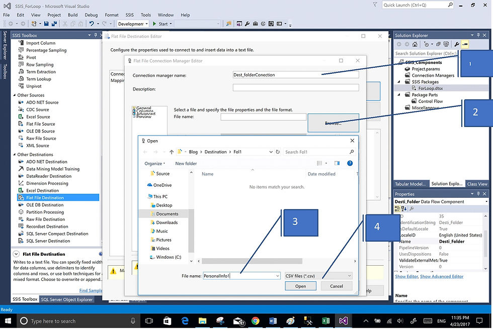Viewport: 493px width, 331px height.
Task: Open the Debug menu
Action: tap(91, 15)
